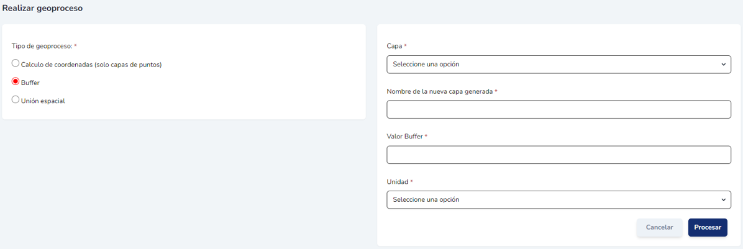The image size is (743, 249).
Task: Click the 'Valor Buffer' field label
Action: pyautogui.click(x=404, y=137)
